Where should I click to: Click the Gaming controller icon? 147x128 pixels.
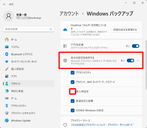(x=7, y=98)
